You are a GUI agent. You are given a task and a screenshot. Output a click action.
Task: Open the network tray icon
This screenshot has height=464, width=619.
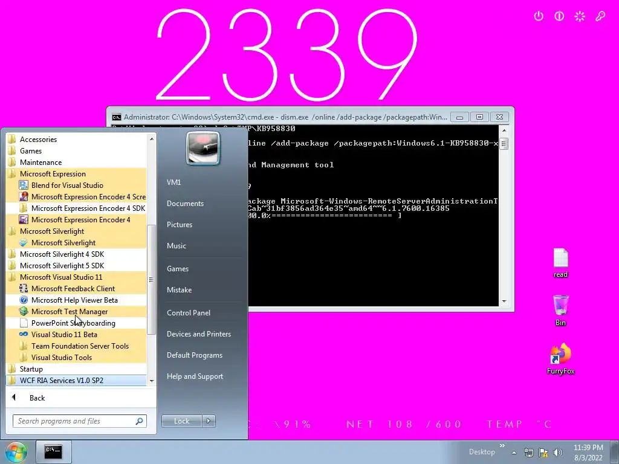click(528, 453)
